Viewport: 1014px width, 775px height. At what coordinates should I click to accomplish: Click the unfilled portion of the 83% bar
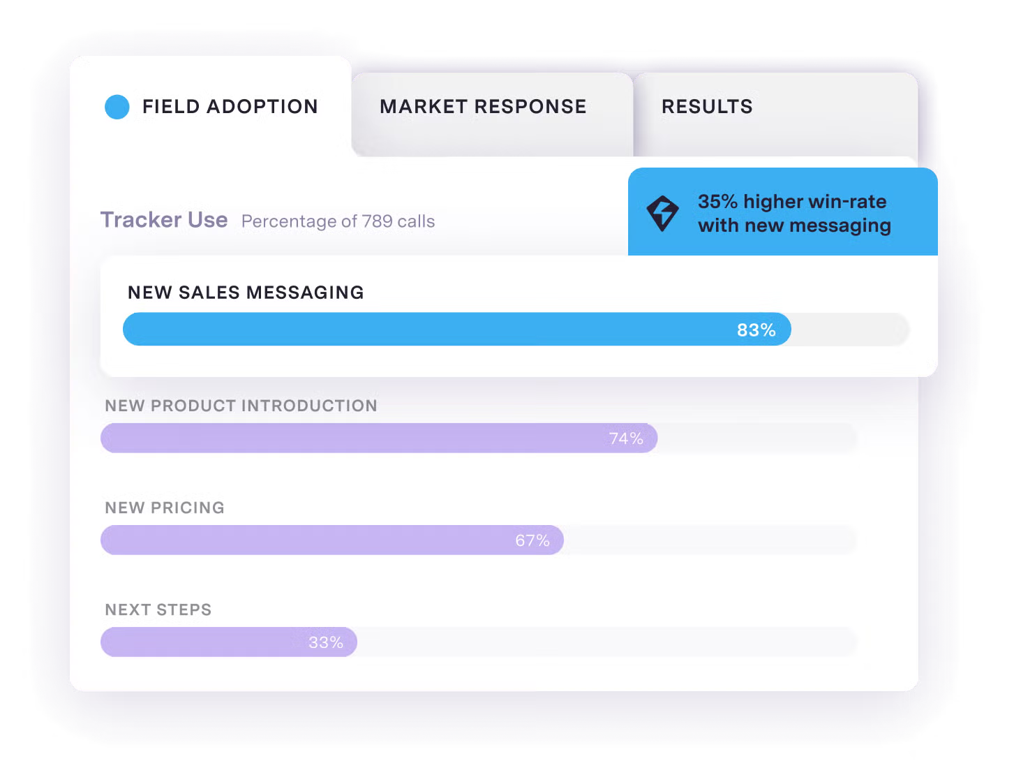tap(848, 329)
